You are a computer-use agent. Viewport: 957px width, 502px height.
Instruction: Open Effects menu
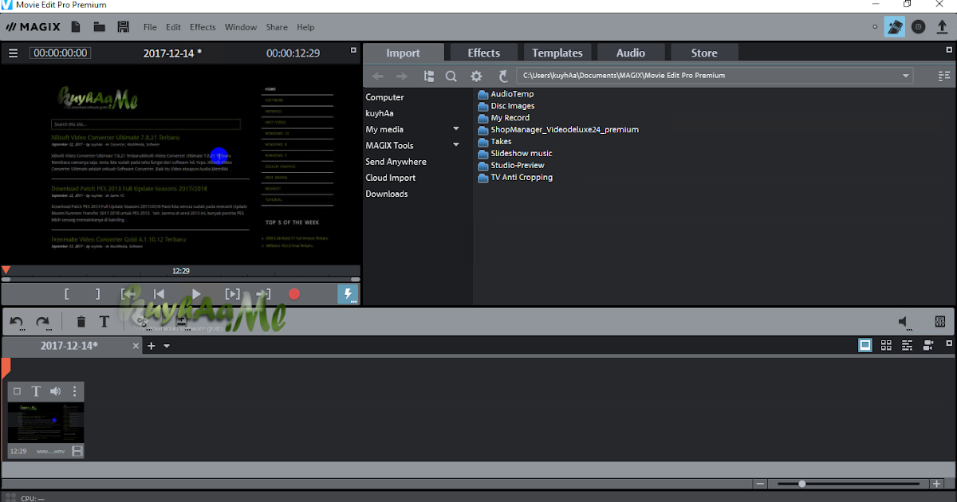coord(203,27)
